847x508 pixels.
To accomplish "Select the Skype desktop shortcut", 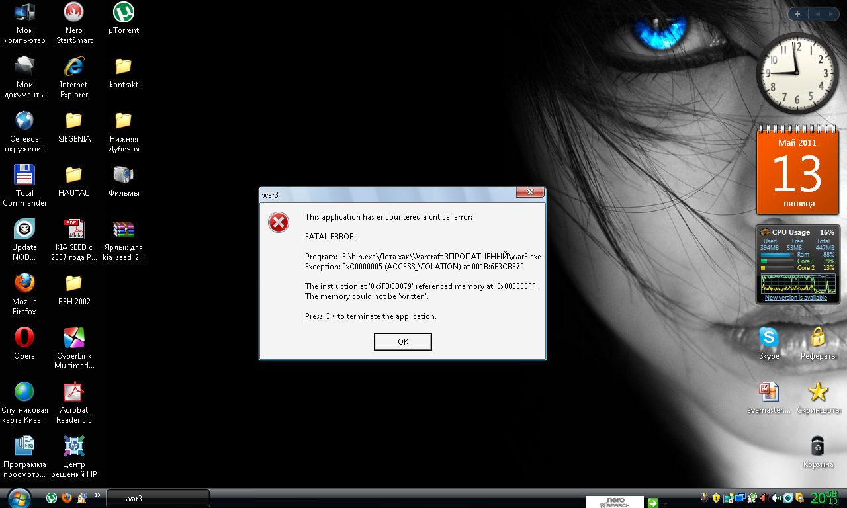I will click(769, 343).
